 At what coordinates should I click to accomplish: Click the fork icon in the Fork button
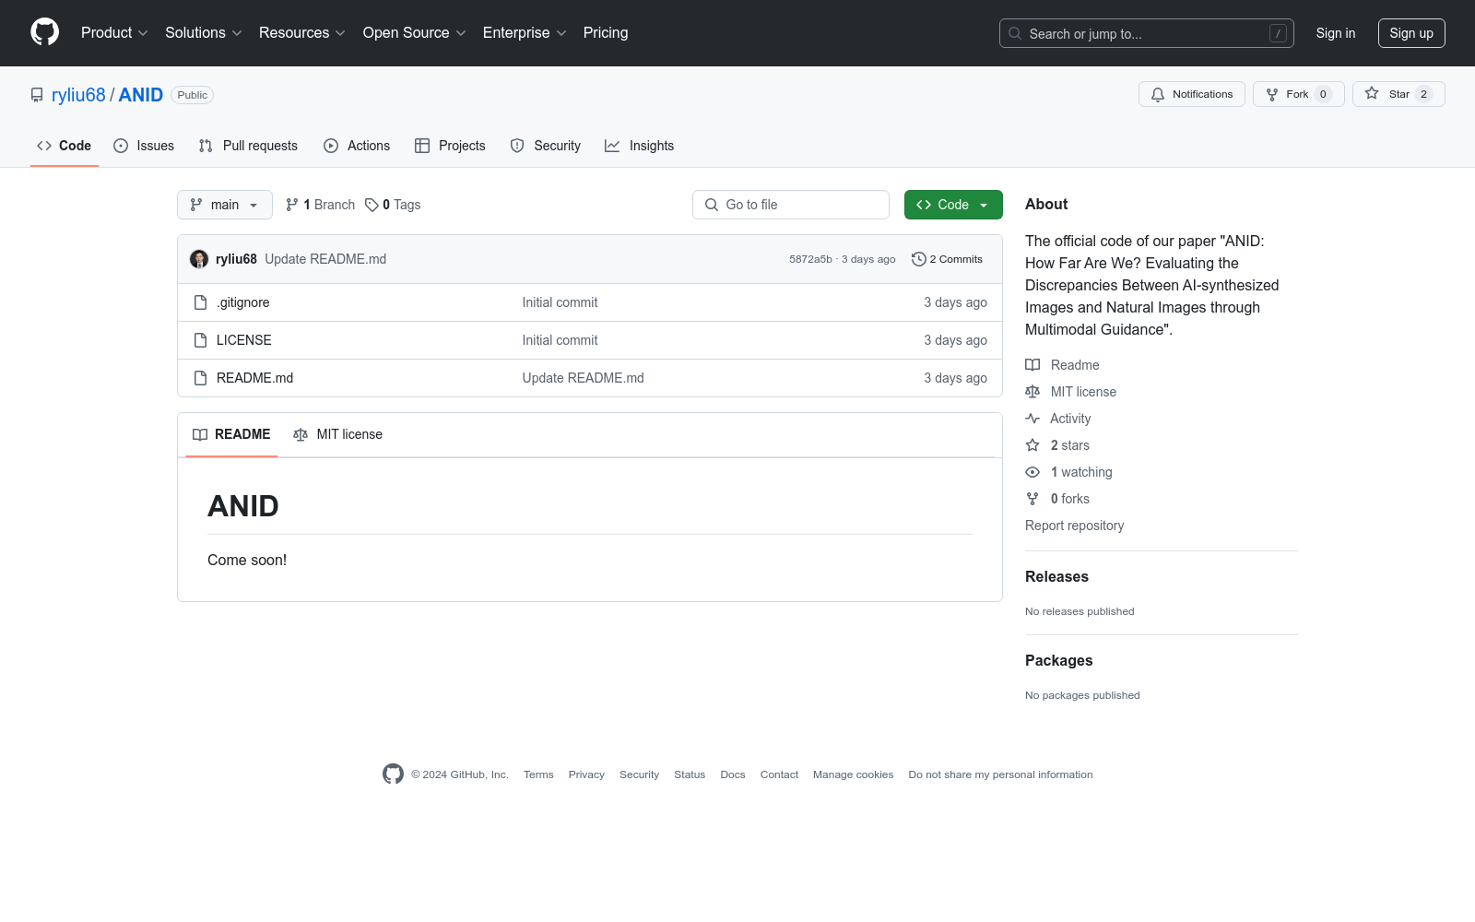pyautogui.click(x=1272, y=94)
